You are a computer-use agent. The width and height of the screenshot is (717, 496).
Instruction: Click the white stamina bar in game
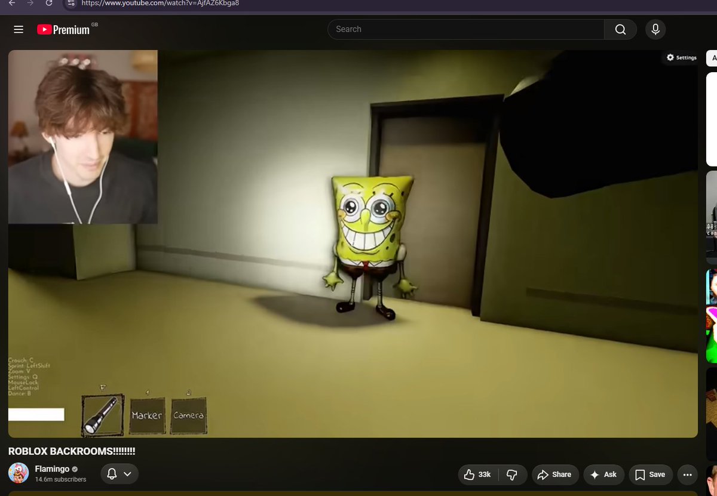[36, 414]
